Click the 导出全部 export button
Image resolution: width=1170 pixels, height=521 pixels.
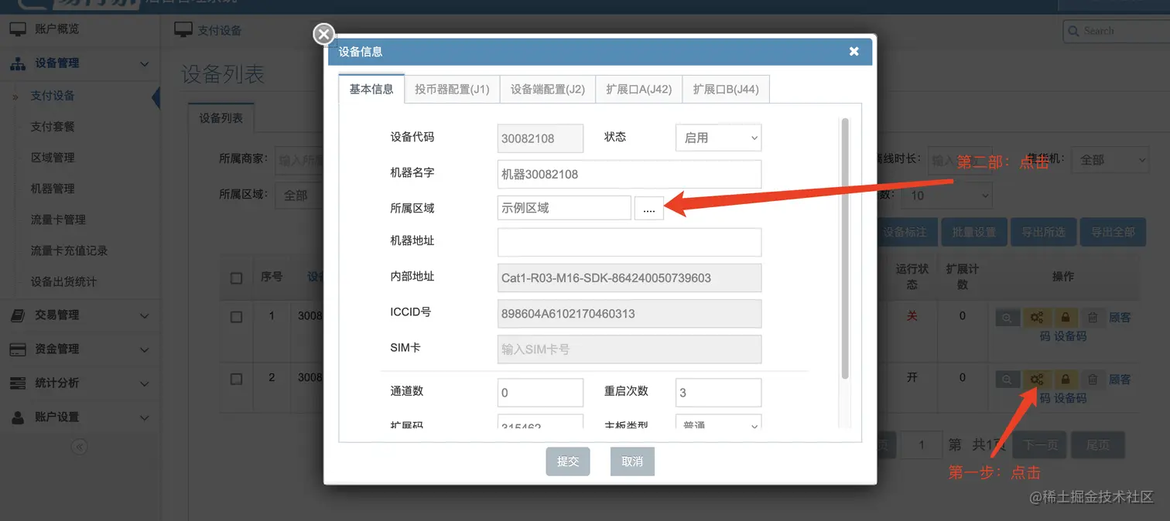click(x=1113, y=231)
